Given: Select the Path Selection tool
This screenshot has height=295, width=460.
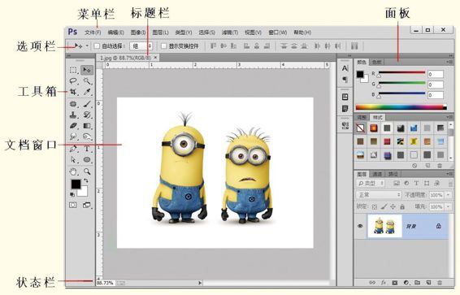Looking at the screenshot, I should tap(73, 160).
